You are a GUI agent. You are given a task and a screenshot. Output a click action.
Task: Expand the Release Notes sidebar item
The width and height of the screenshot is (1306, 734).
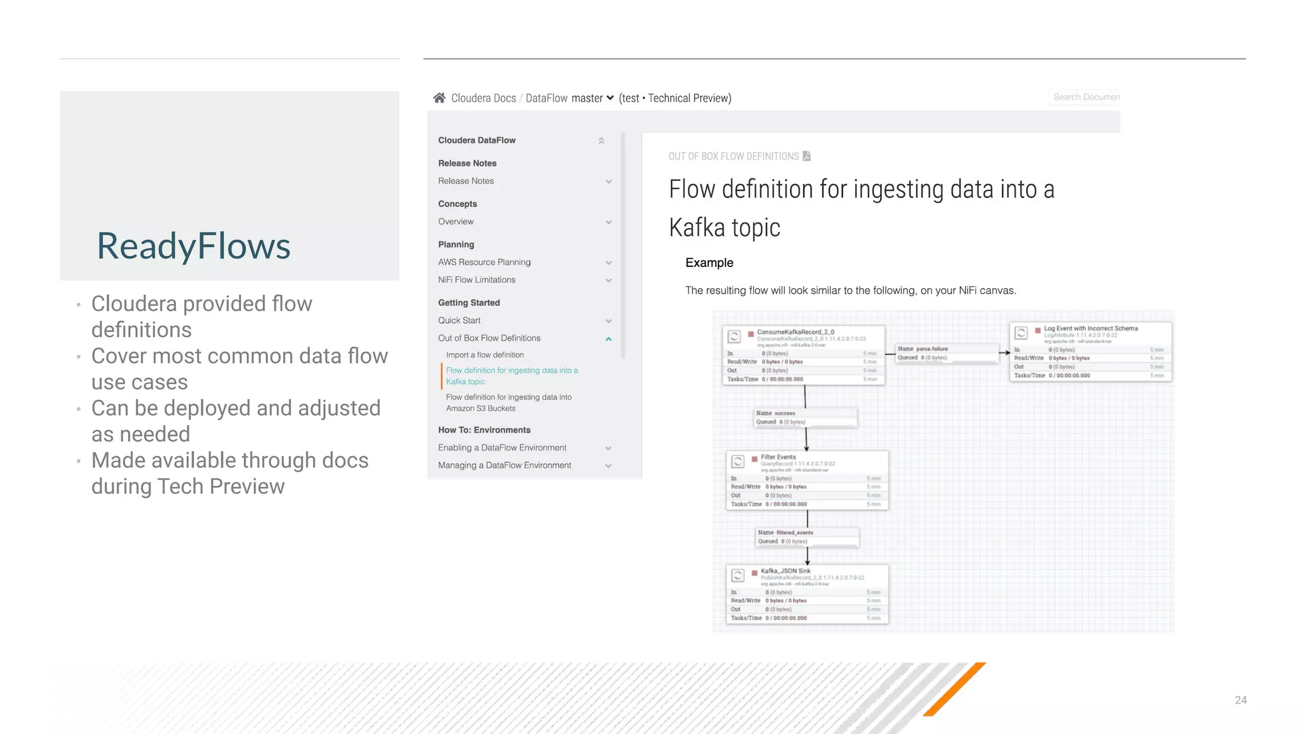(x=608, y=182)
